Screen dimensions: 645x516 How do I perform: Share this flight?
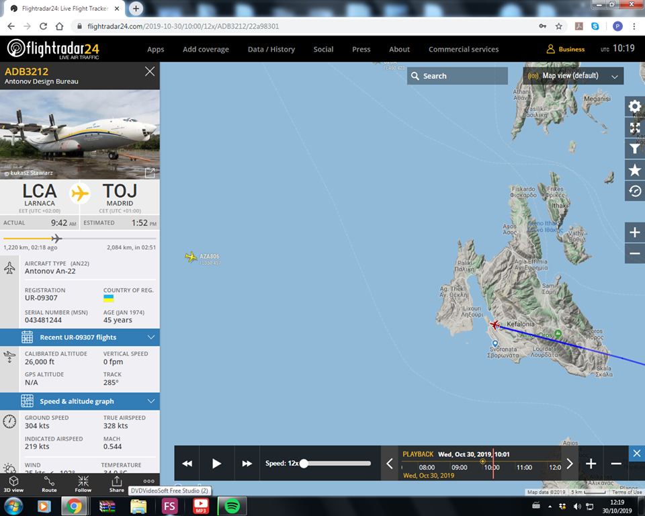pos(116,484)
